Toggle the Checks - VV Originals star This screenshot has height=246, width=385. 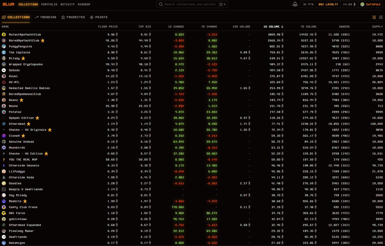50,130
